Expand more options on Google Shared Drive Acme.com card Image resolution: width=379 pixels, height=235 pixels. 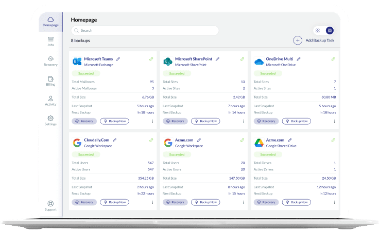[334, 202]
